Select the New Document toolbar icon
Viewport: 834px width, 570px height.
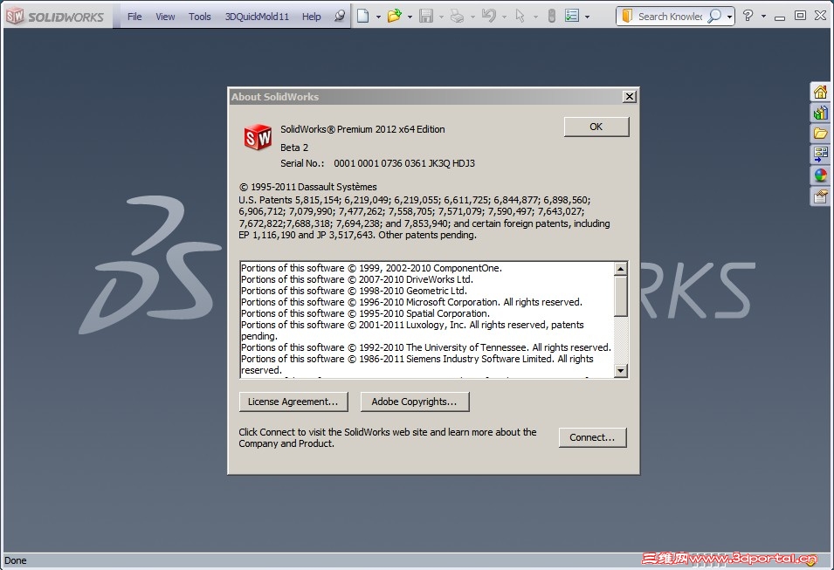(362, 16)
